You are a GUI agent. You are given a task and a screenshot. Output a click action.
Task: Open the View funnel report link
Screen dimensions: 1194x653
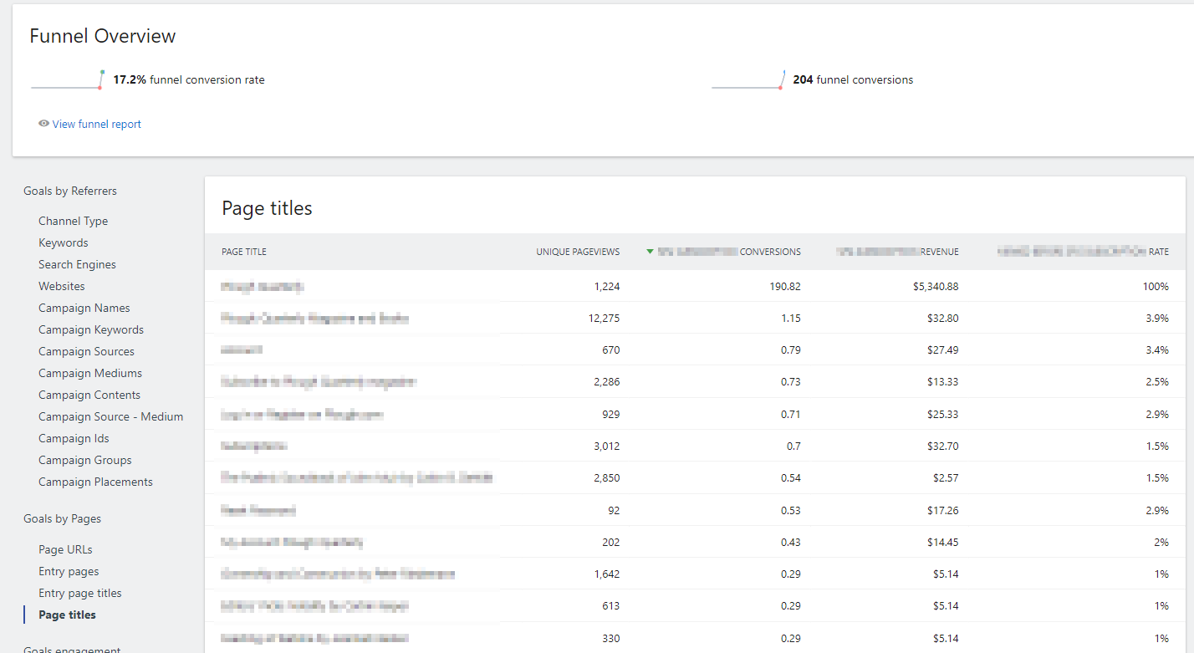pyautogui.click(x=97, y=124)
